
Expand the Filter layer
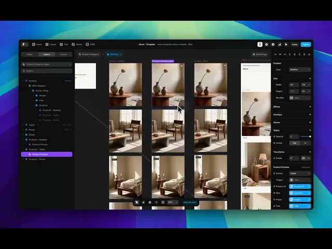[33, 100]
